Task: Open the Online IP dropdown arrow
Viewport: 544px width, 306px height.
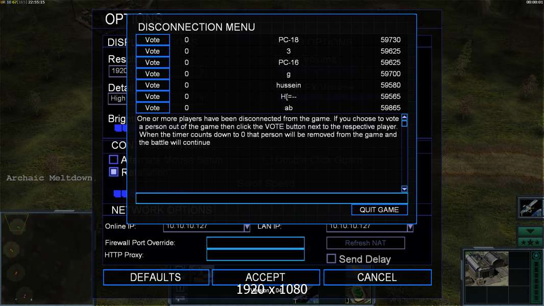Action: 246,227
